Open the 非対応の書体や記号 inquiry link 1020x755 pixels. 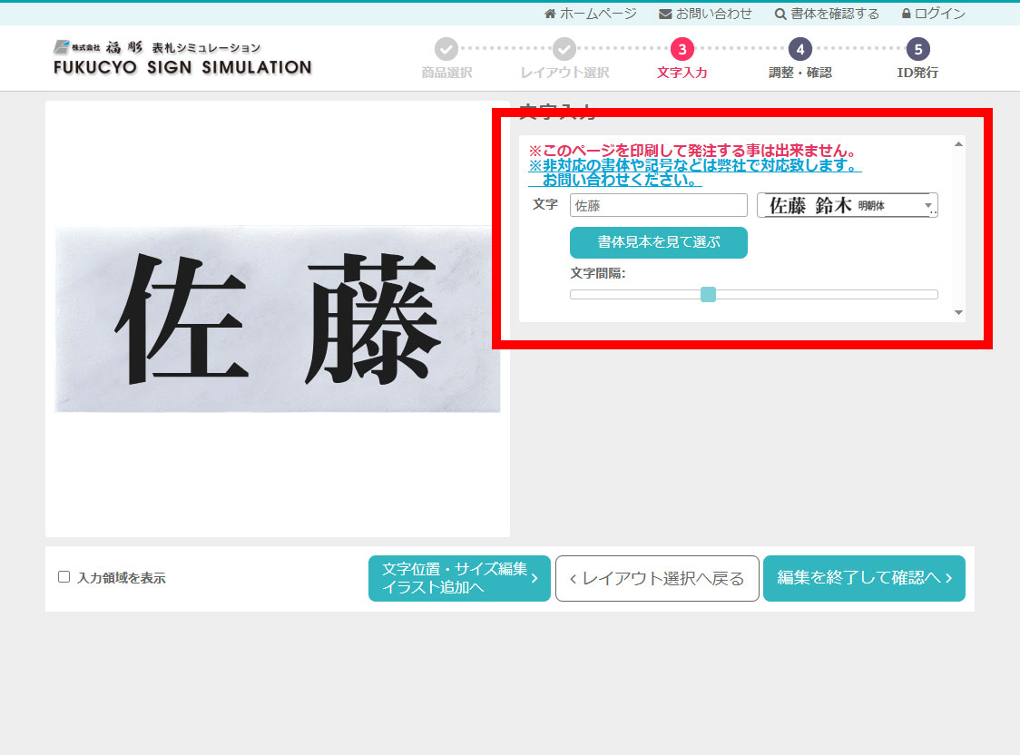click(x=695, y=172)
